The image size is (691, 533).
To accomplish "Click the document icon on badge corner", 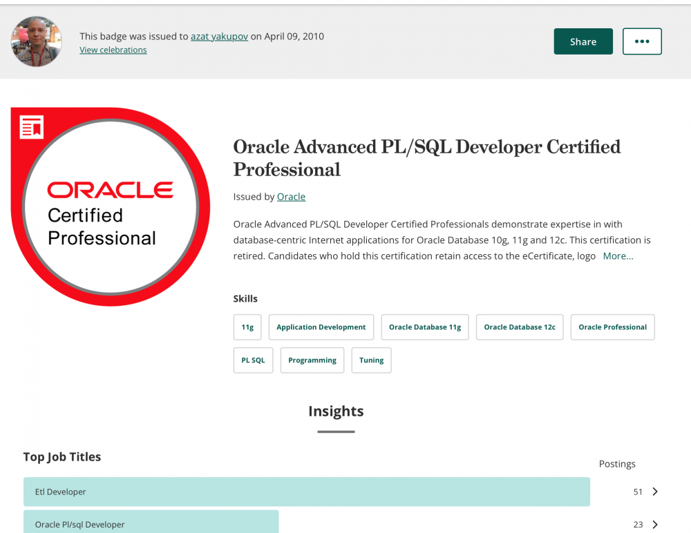I will pos(32,127).
